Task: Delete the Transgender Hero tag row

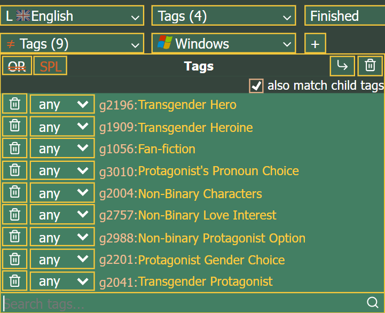Action: point(14,104)
